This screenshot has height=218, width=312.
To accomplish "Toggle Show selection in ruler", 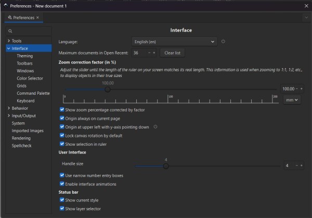I will (62, 144).
